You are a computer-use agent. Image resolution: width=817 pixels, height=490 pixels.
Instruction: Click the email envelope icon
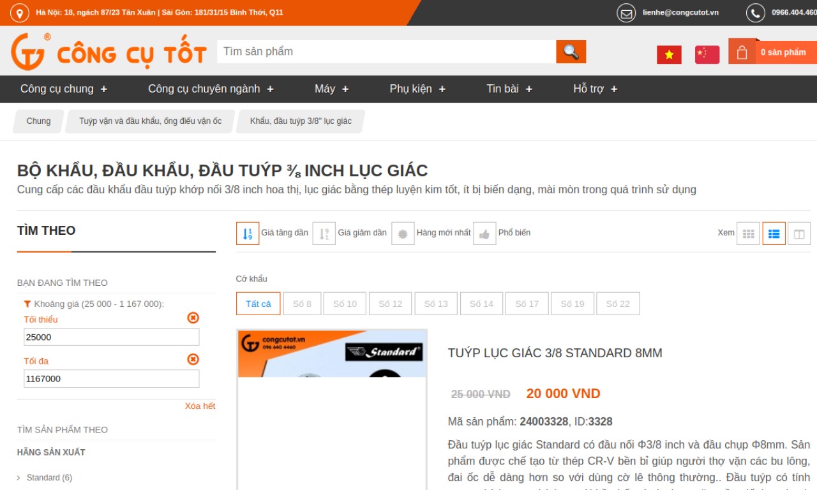pos(627,13)
